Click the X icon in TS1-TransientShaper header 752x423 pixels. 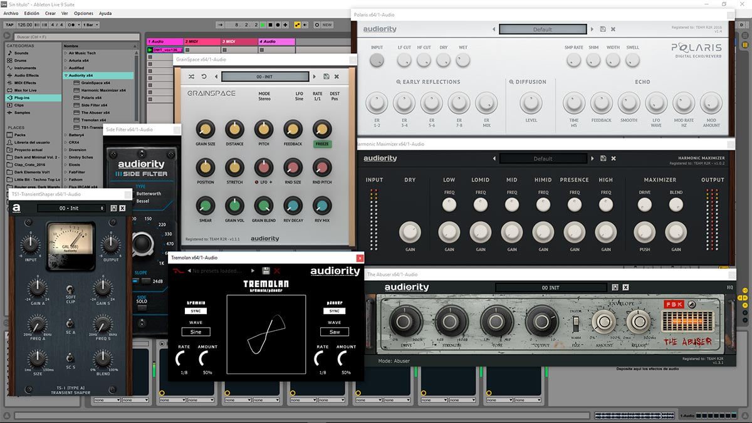point(123,208)
